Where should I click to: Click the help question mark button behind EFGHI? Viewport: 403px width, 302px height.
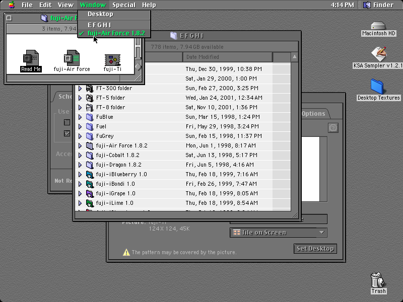tap(333, 128)
